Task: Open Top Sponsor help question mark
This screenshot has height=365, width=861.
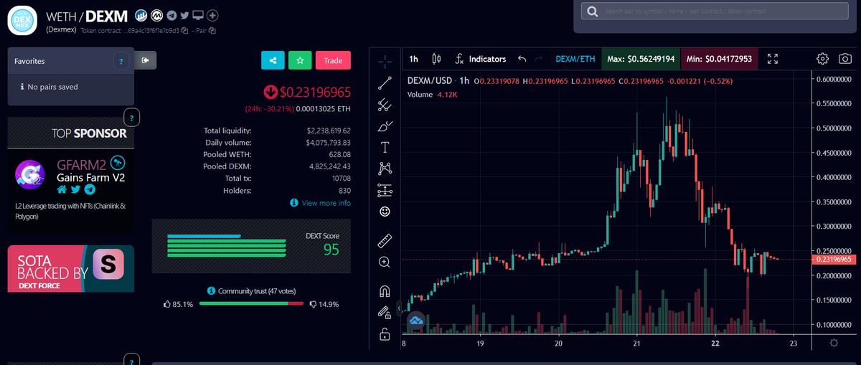Action: point(131,117)
